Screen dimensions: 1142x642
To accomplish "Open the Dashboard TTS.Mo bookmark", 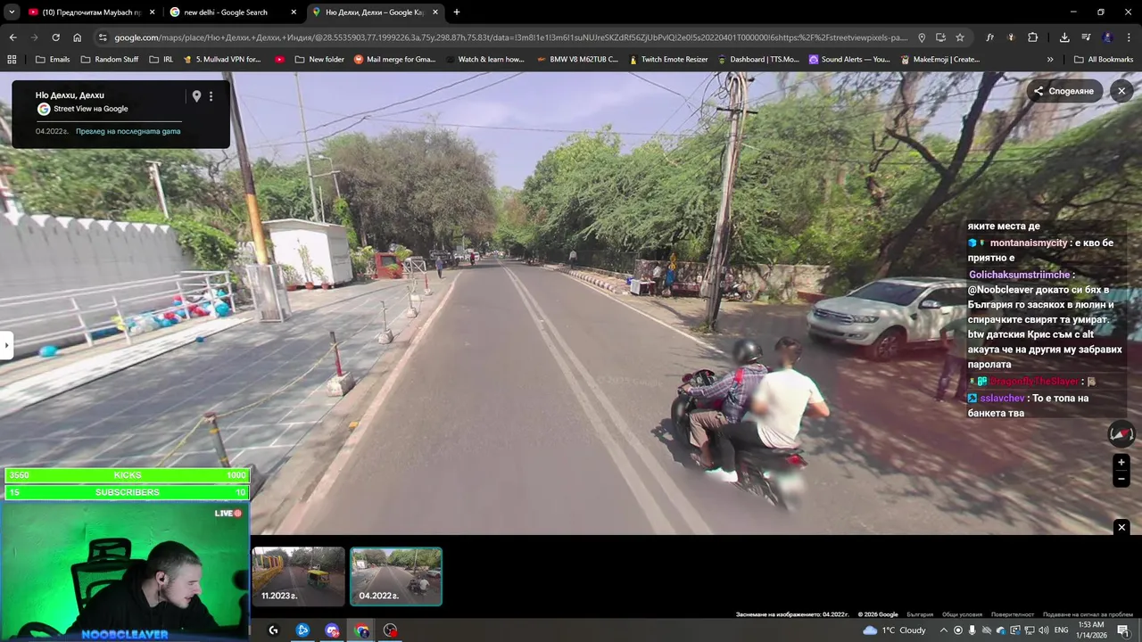I will 758,60.
